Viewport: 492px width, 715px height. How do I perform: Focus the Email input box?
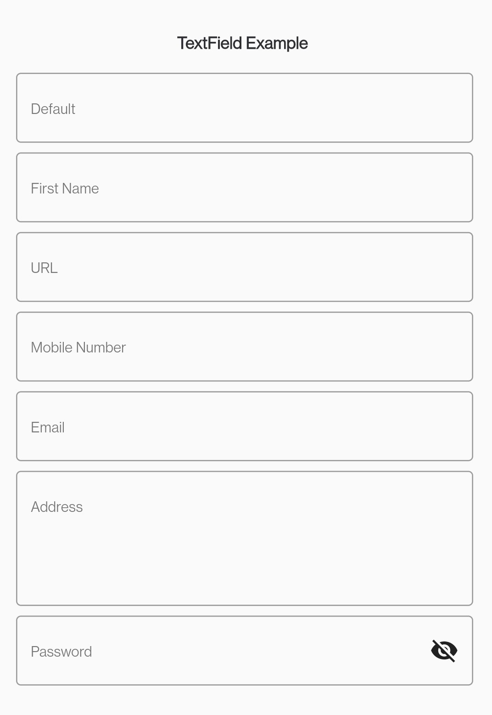point(245,426)
